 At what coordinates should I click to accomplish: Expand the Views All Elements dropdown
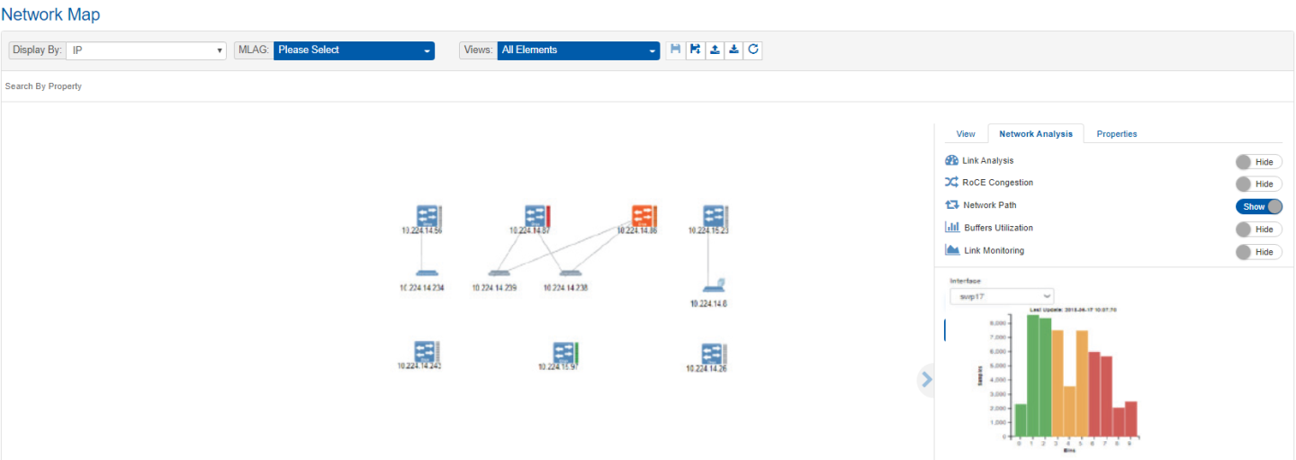579,50
